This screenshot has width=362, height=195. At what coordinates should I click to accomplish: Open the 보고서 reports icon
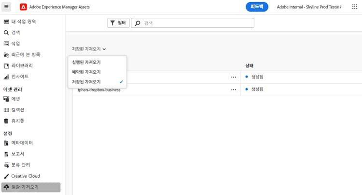pos(6,154)
